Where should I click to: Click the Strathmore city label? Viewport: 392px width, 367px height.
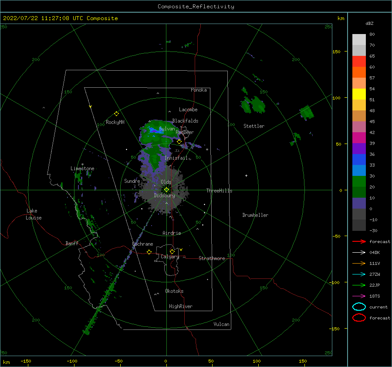[212, 258]
